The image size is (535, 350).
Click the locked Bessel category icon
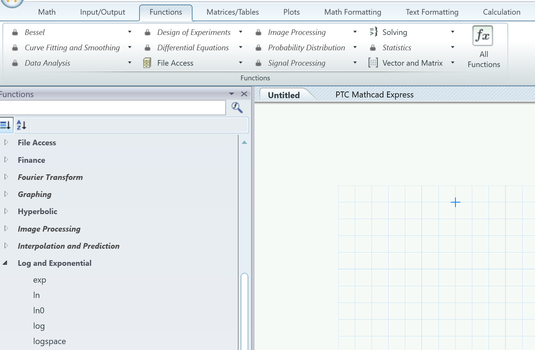click(x=15, y=32)
